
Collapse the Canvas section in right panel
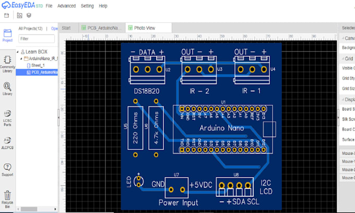pos(343,39)
